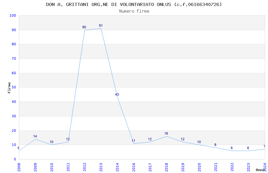Click the y-axis tick label 70
Screen dimensions: 268x173
tap(14, 59)
